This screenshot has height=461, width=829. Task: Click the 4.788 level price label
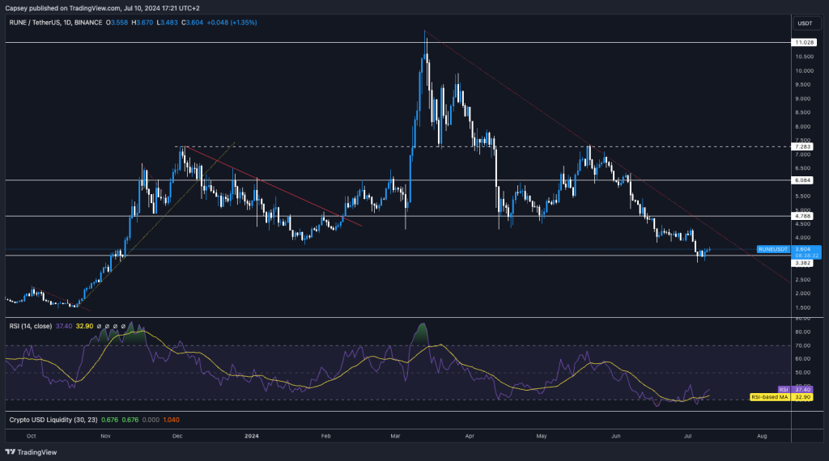point(803,216)
